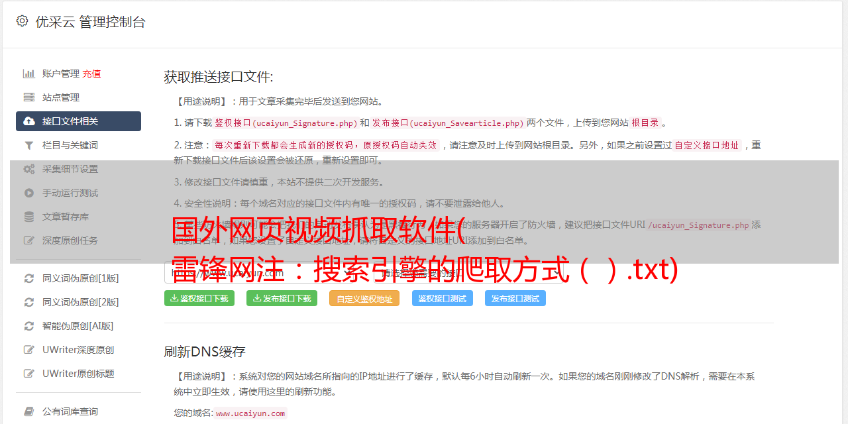Open the UWriter深度原创 menu item
This screenshot has height=424, width=848.
[78, 350]
